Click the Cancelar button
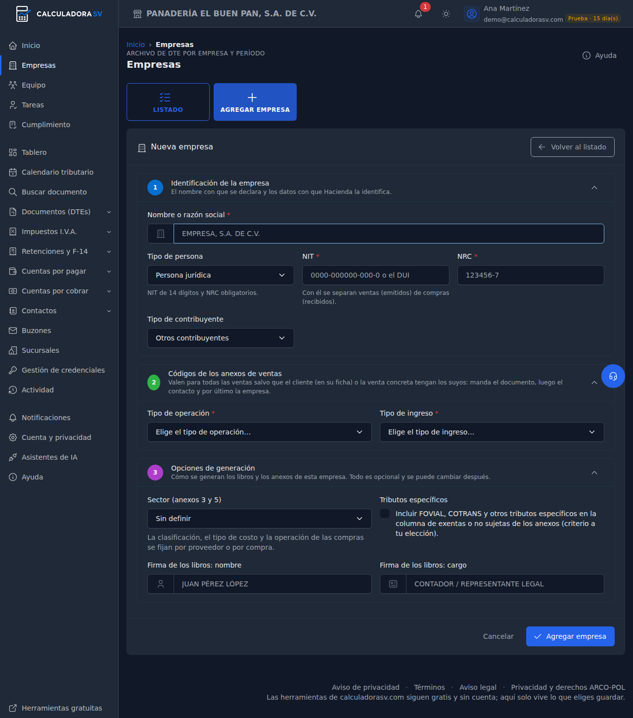Image resolution: width=633 pixels, height=718 pixels. point(498,636)
